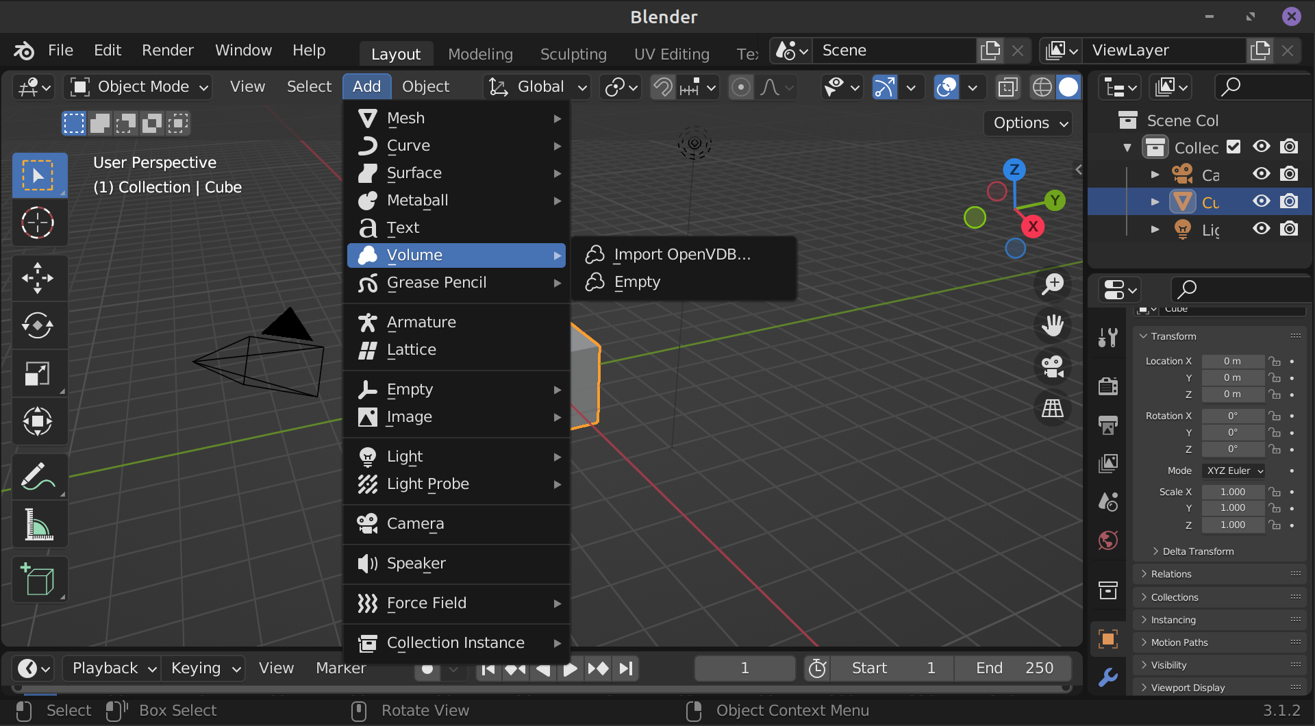Click the X axis gizmo circle
Screen dimensions: 1315x726
tap(1033, 227)
